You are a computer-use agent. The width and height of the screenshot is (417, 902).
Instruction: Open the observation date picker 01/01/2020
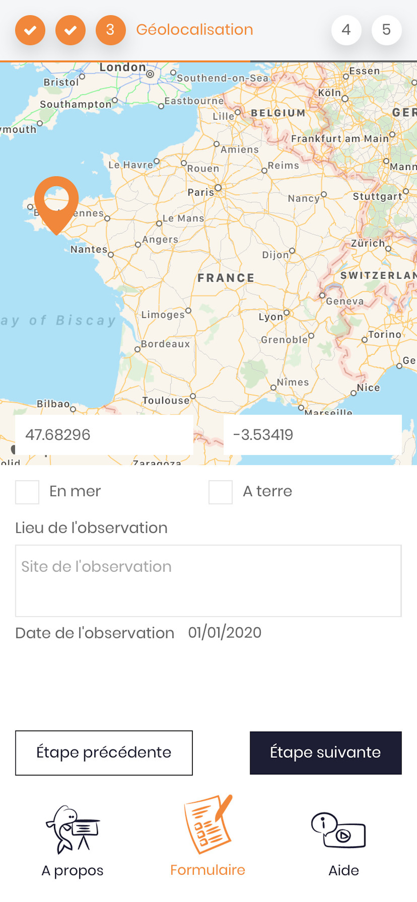(x=225, y=633)
